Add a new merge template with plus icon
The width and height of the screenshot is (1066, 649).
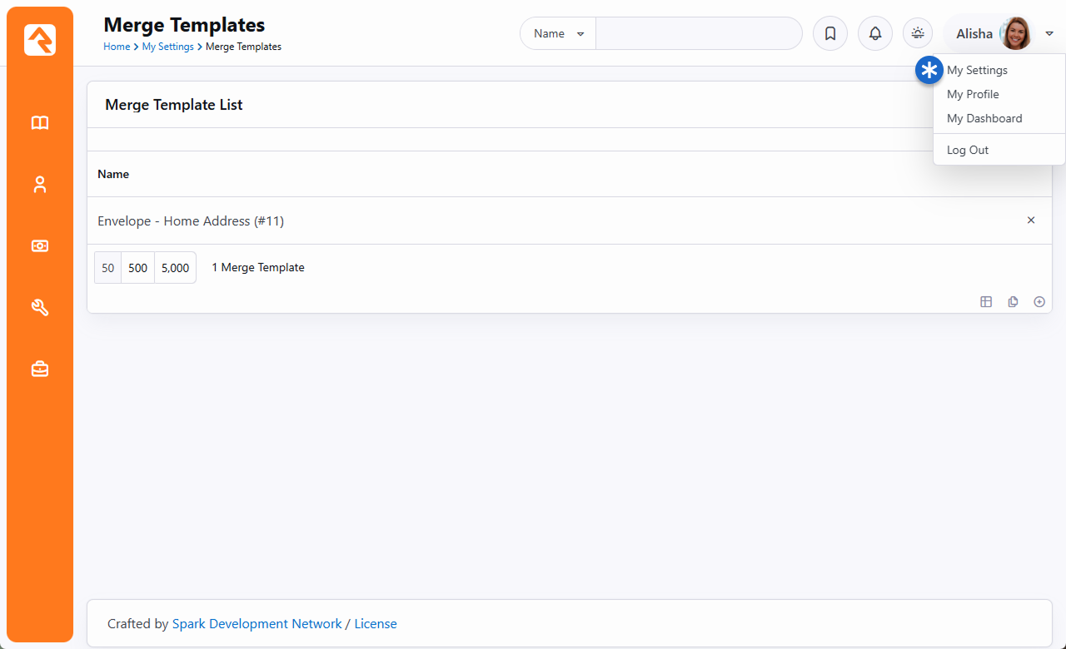1039,302
